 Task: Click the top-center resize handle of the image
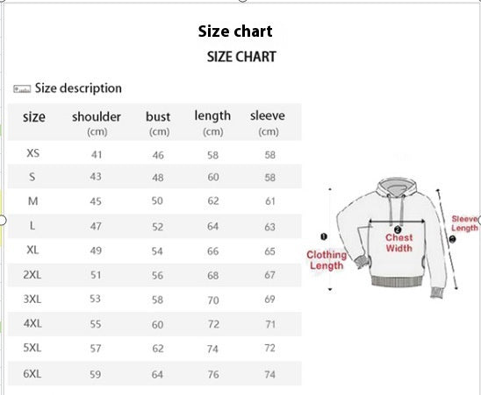(x=242, y=1)
